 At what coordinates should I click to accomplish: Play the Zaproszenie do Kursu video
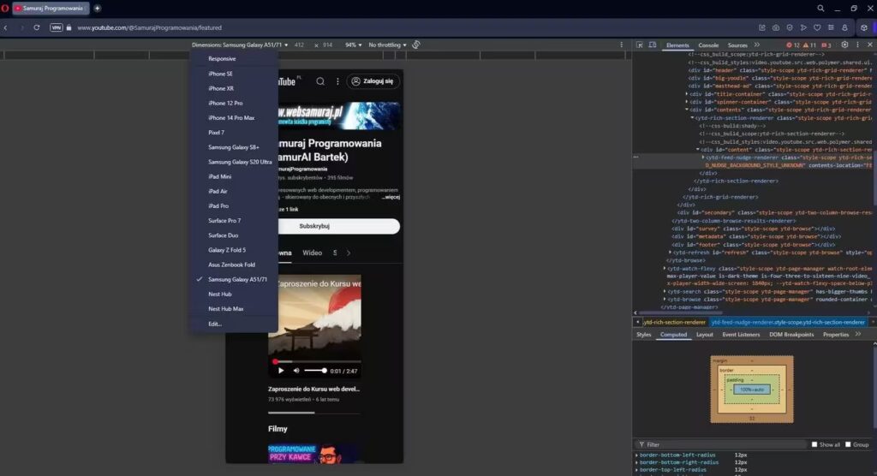pos(281,371)
